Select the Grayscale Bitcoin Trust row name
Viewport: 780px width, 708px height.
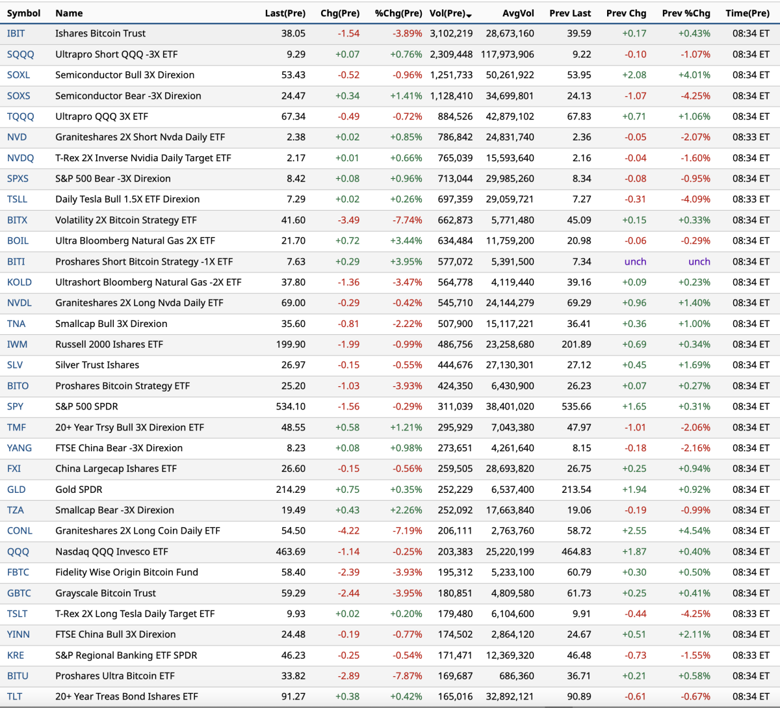pos(105,593)
